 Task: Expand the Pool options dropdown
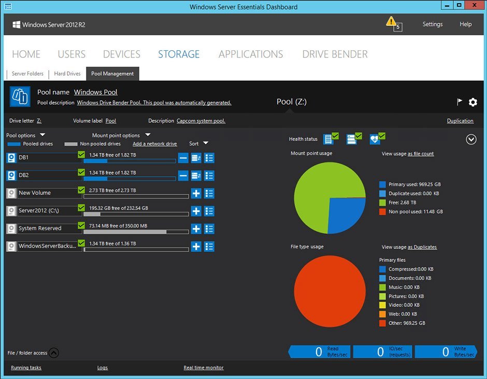[x=42, y=135]
